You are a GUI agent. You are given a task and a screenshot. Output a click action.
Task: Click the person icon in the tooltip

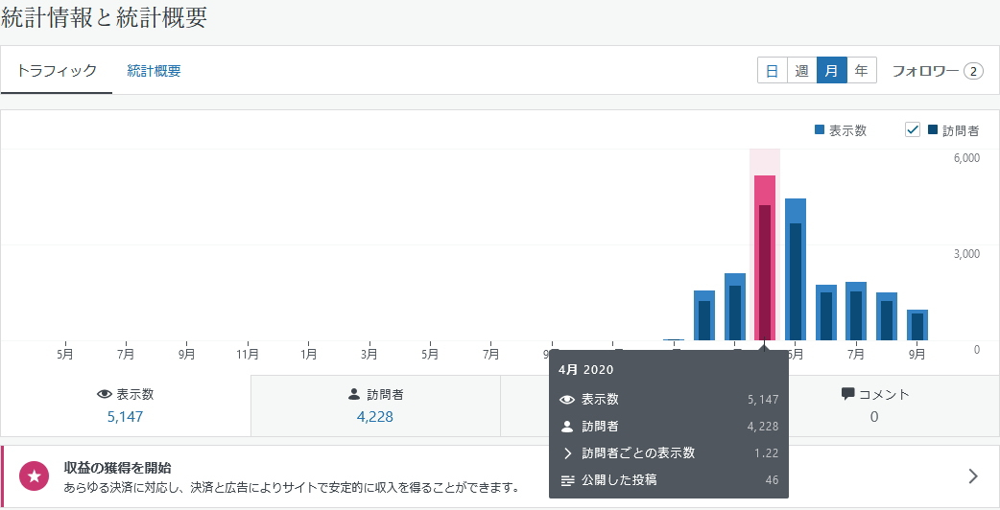pos(567,427)
